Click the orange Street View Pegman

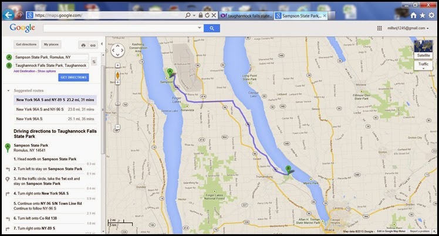[x=117, y=75]
